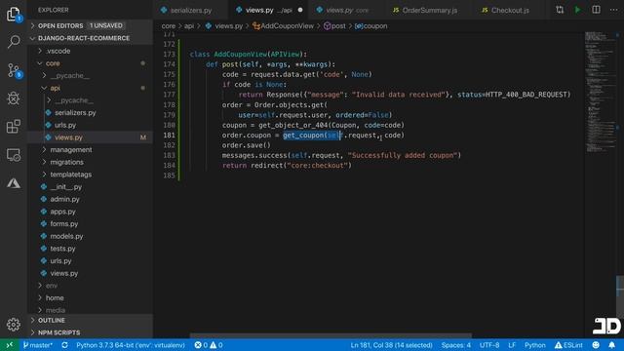The width and height of the screenshot is (624, 351).
Task: Open forms.py in the explorer
Action: (x=90, y=223)
